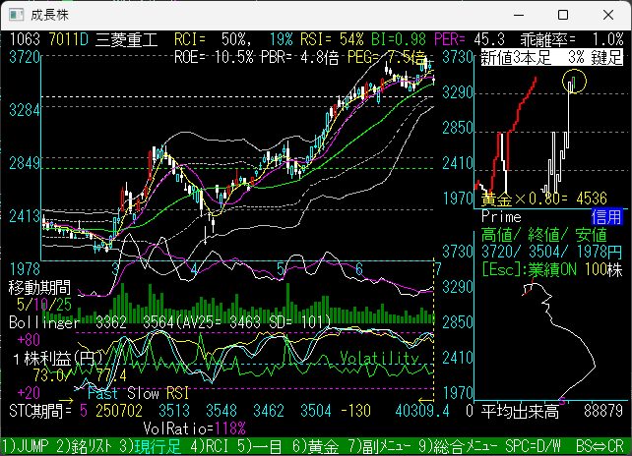The image size is (632, 456).
Task: Click the 信用 badge beside Prime
Action: (607, 217)
